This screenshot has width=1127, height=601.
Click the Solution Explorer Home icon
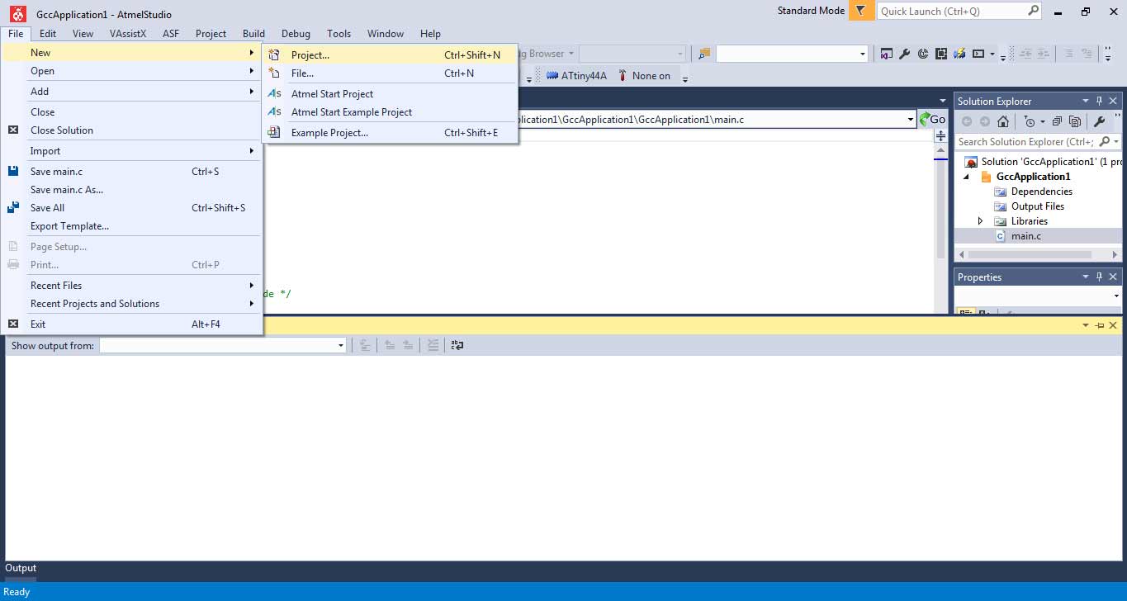[1002, 121]
